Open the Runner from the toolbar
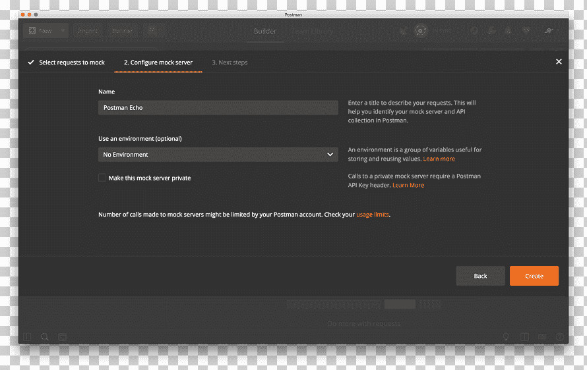This screenshot has height=370, width=587. click(x=123, y=31)
